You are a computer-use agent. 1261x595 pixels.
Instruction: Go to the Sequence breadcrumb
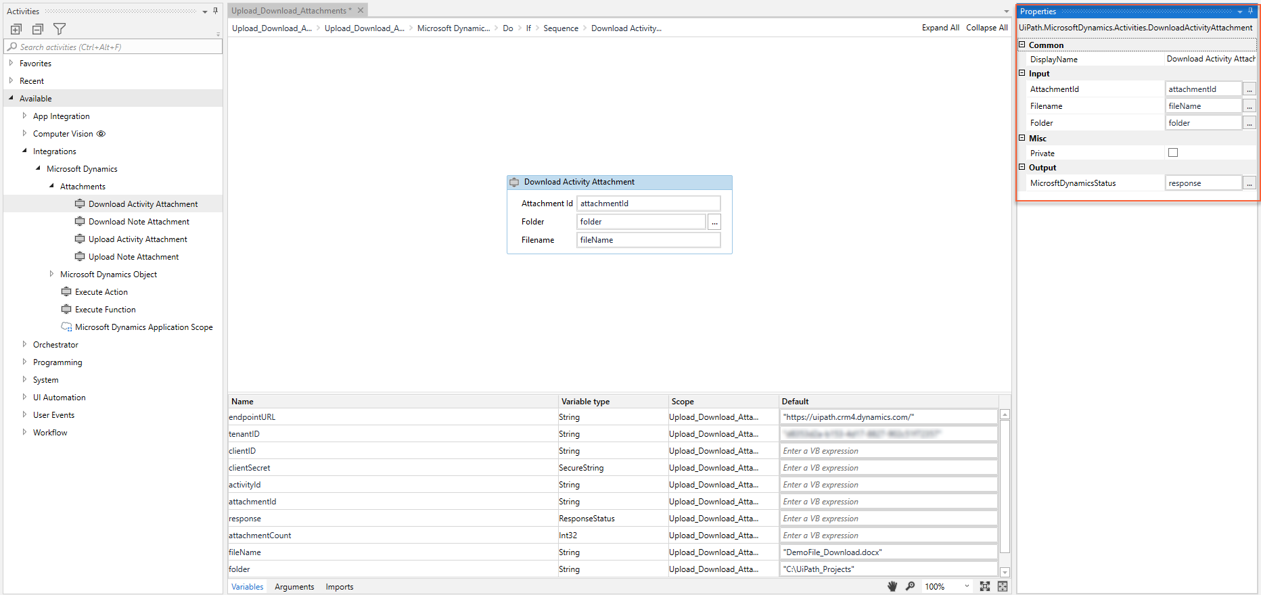click(561, 28)
